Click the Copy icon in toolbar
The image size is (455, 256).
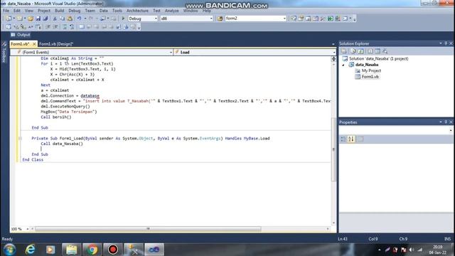[62, 18]
